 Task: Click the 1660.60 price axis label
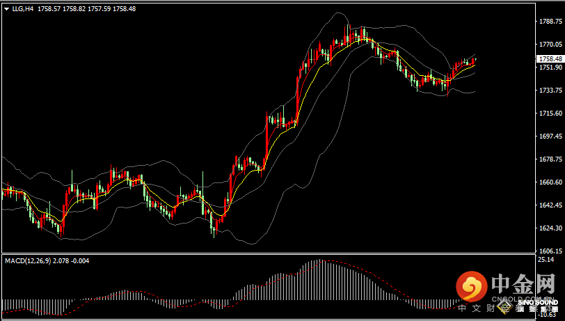[550, 182]
